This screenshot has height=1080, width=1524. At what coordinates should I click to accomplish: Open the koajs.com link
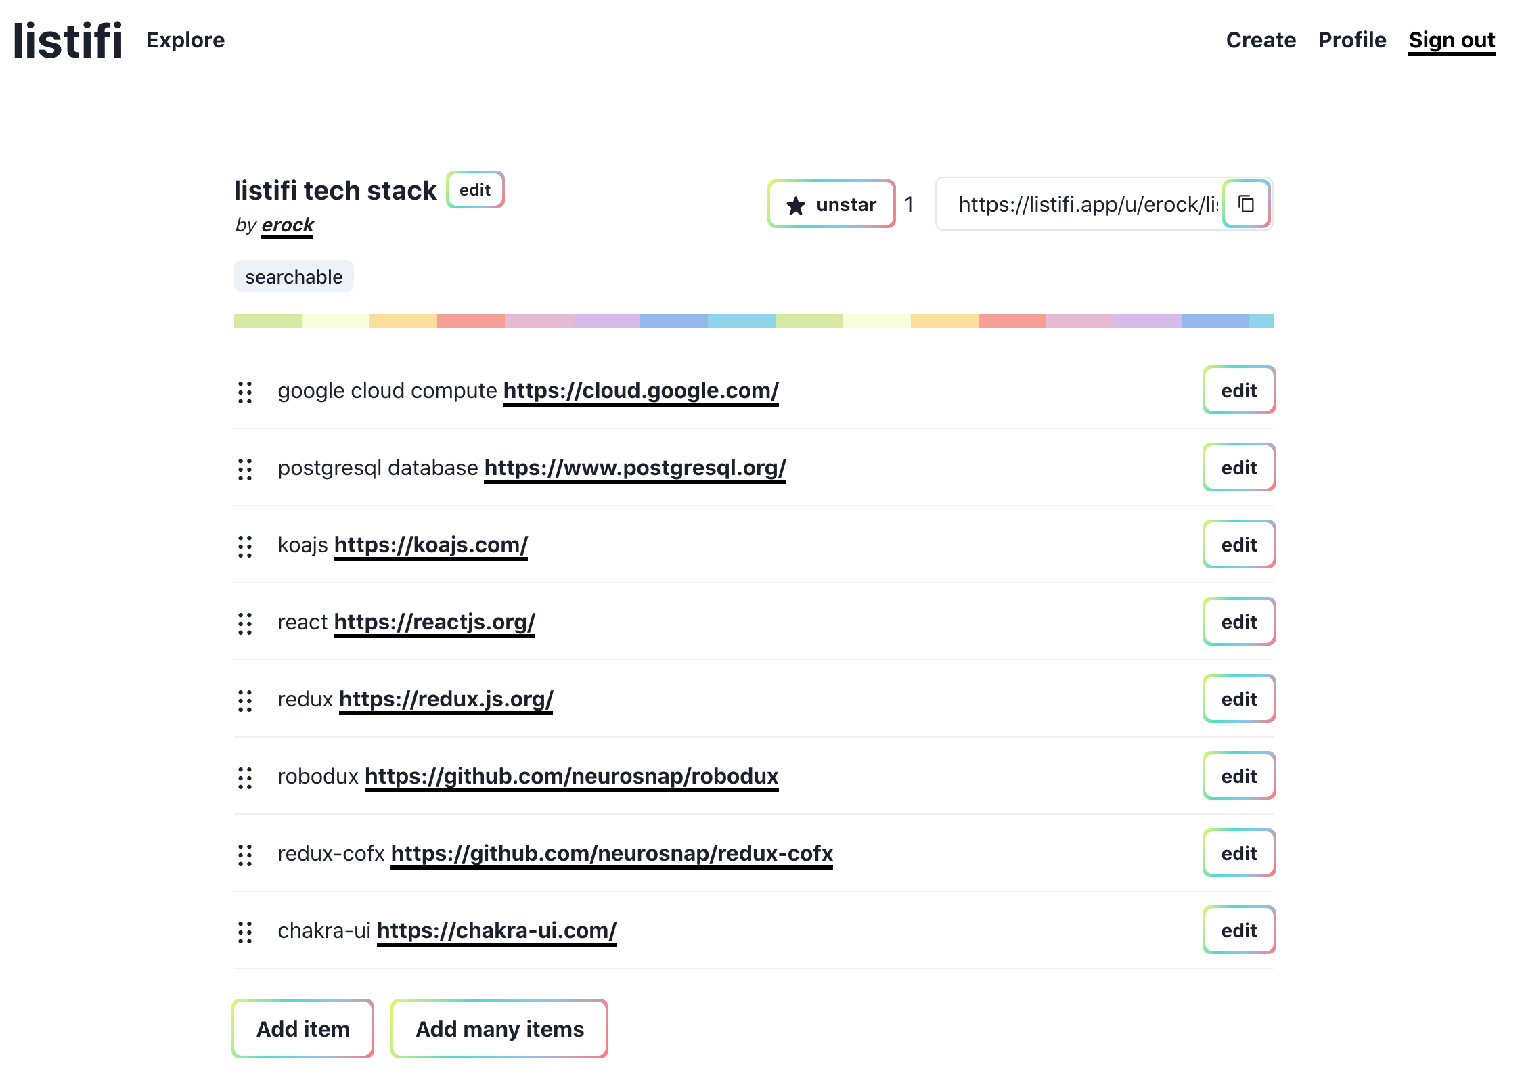point(430,545)
